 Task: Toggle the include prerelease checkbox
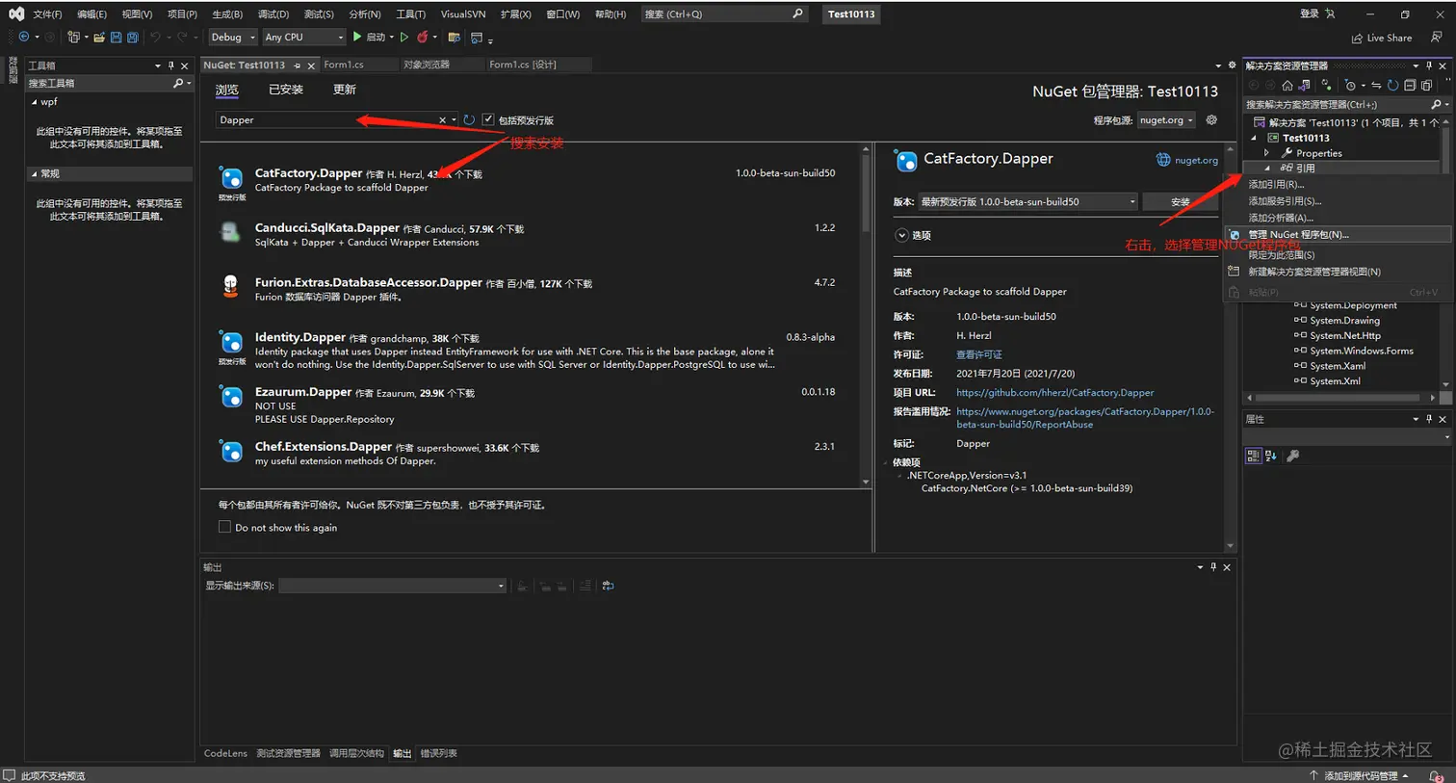pos(488,119)
